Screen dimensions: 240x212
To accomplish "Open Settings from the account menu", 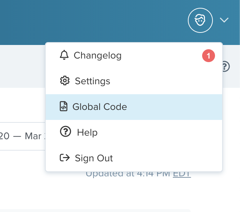I will pos(92,81).
